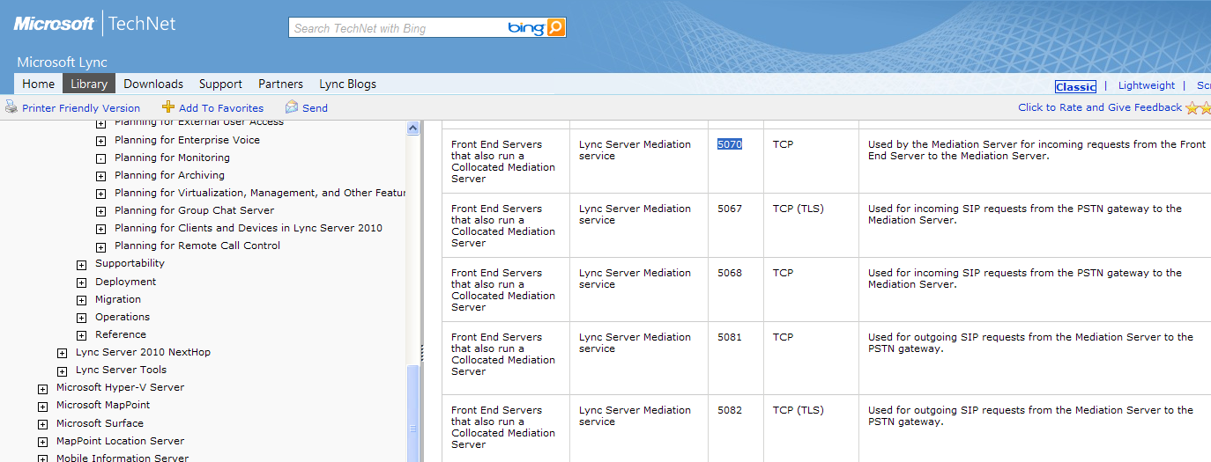1211x462 pixels.
Task: Click the port 5067 cell
Action: [x=730, y=209]
